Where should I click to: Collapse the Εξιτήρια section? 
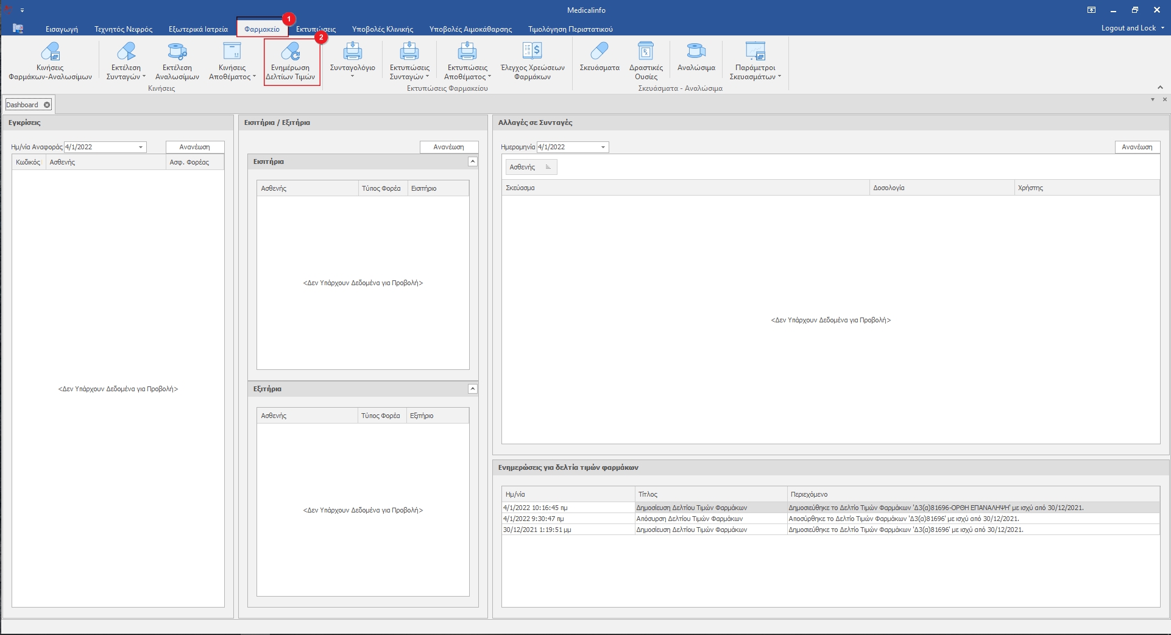pos(472,389)
